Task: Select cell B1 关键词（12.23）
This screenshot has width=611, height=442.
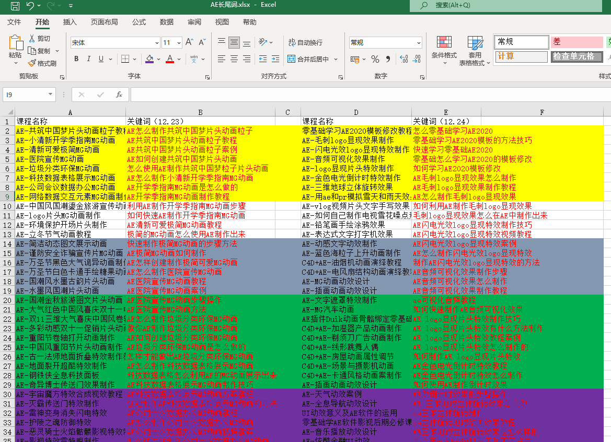Action: tap(200, 122)
